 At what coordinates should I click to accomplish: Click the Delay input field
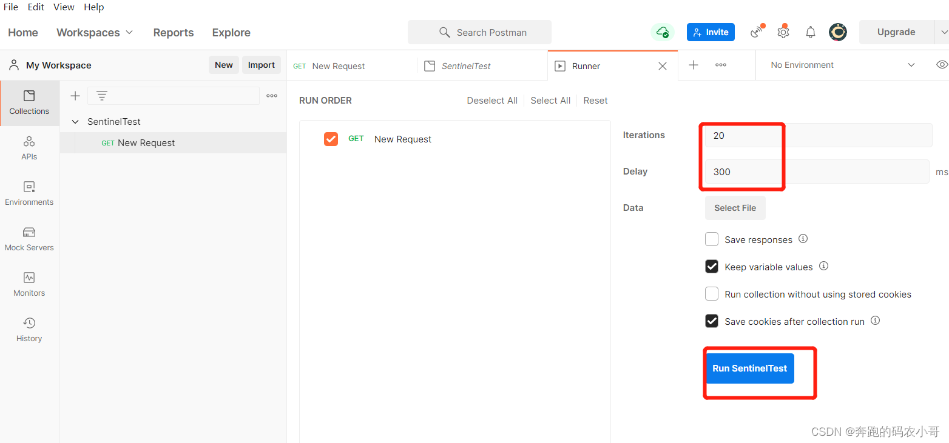coord(817,172)
